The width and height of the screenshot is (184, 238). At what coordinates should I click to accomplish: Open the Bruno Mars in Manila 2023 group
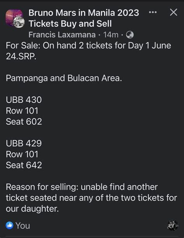[84, 13]
